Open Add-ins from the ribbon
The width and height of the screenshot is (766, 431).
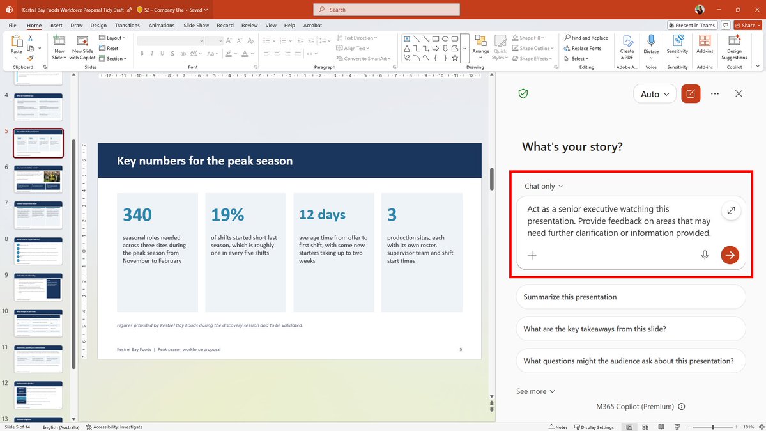tap(705, 45)
